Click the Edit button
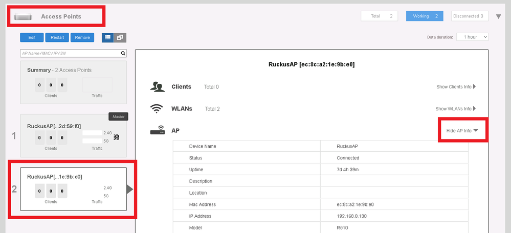Image resolution: width=511 pixels, height=233 pixels. coord(32,37)
